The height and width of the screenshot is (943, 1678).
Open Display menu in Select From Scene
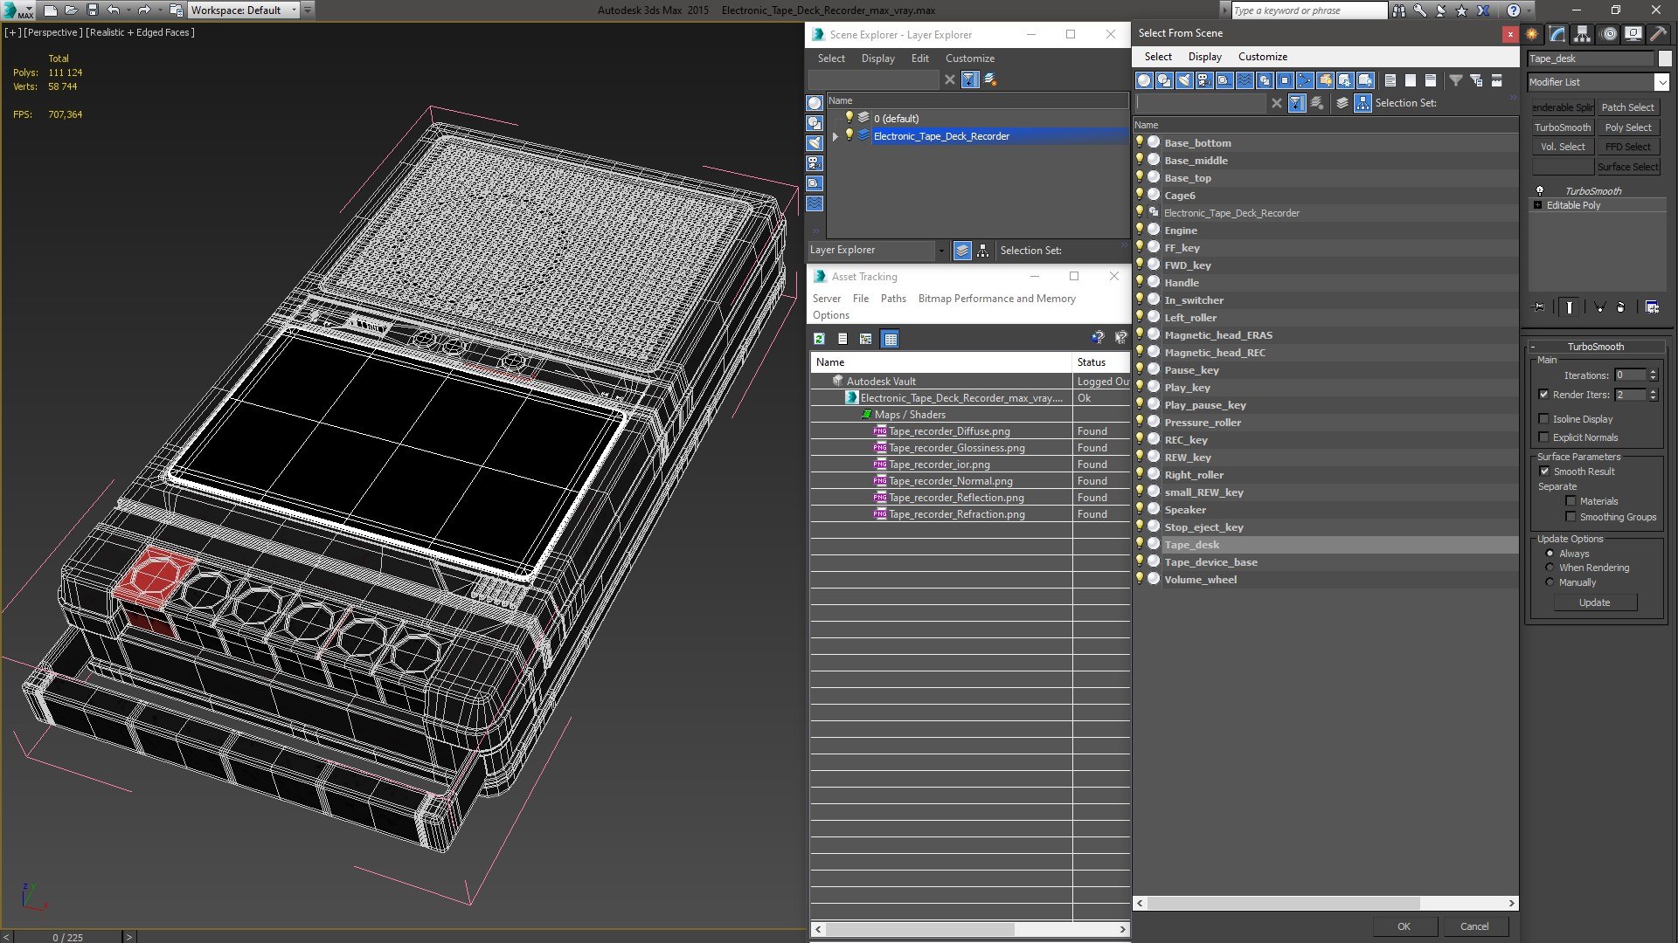click(x=1204, y=57)
